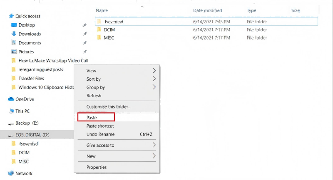Open Properties from the context menu
This screenshot has width=333, height=180.
(97, 167)
